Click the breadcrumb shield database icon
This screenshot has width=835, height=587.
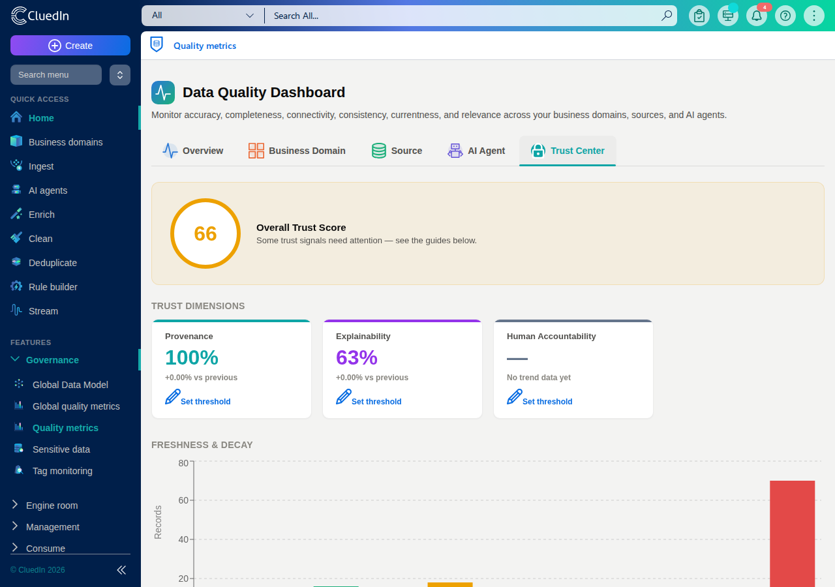click(x=157, y=44)
